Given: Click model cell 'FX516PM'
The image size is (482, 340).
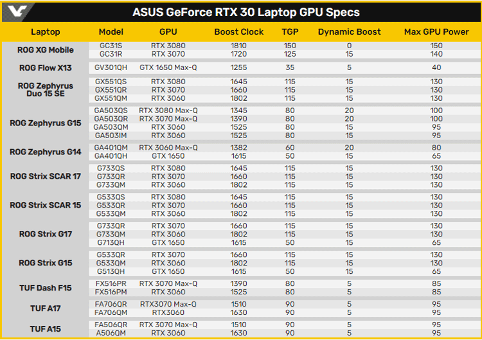Looking at the screenshot, I should point(111,292).
